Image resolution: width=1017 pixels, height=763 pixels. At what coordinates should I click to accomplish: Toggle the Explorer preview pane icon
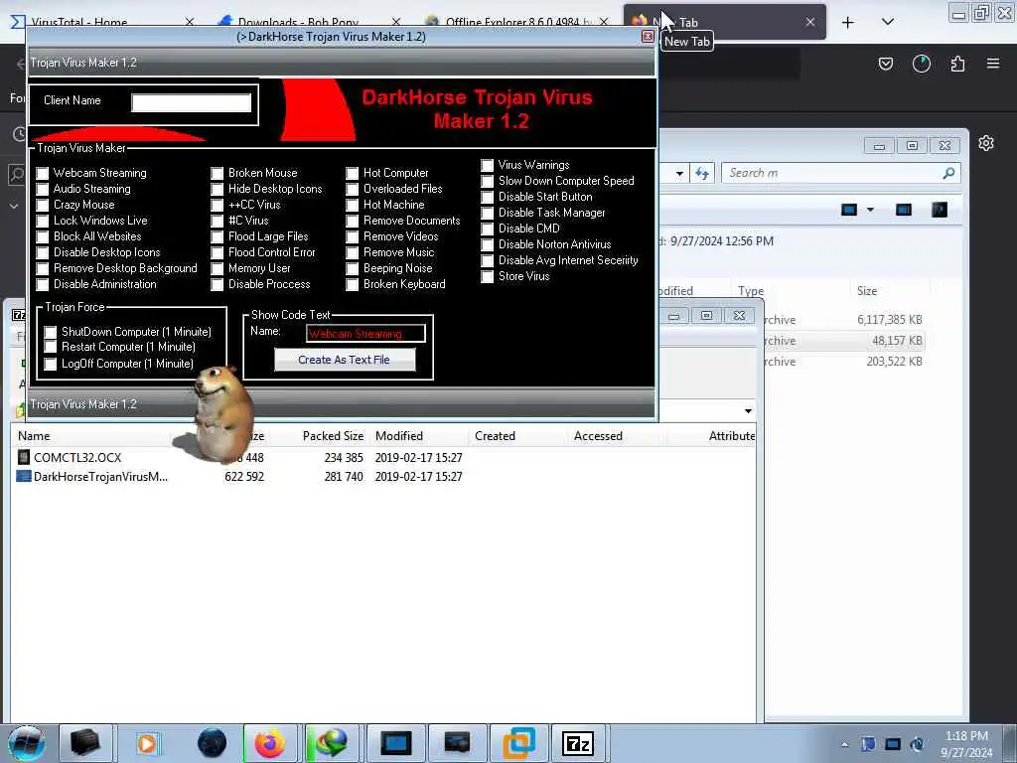click(903, 210)
